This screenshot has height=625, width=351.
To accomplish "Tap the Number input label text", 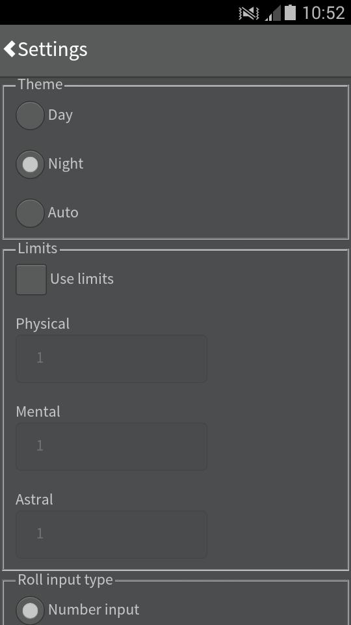I will pos(94,610).
